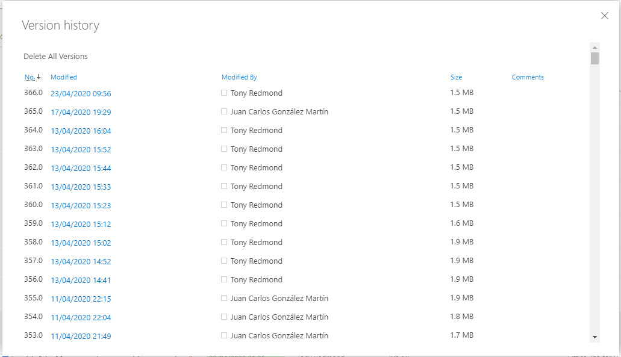
Task: Click the sort descending arrow beside No.
Action: pyautogui.click(x=39, y=76)
